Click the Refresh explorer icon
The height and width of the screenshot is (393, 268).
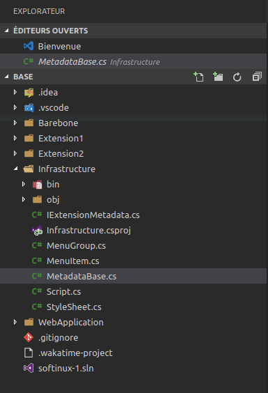(237, 77)
